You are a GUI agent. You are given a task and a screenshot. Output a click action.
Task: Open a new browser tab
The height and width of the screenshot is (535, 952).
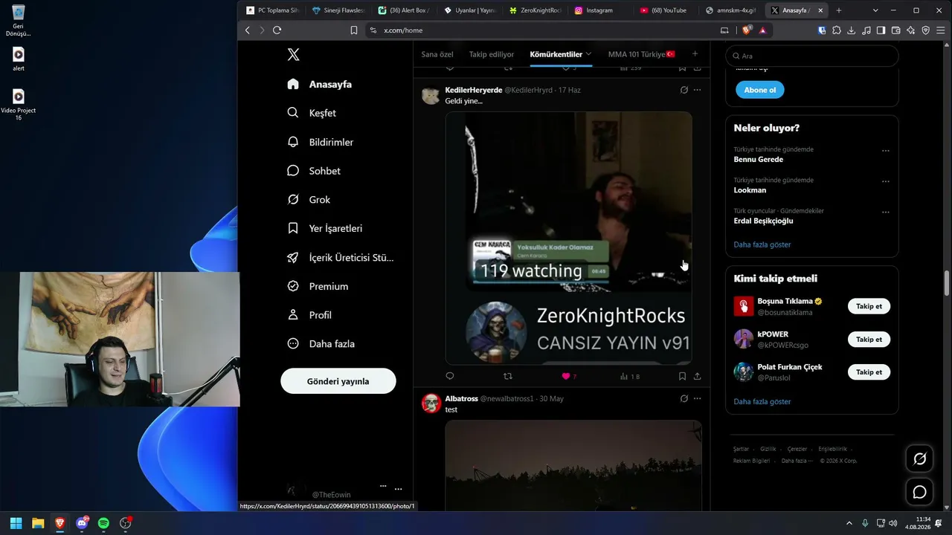839,10
